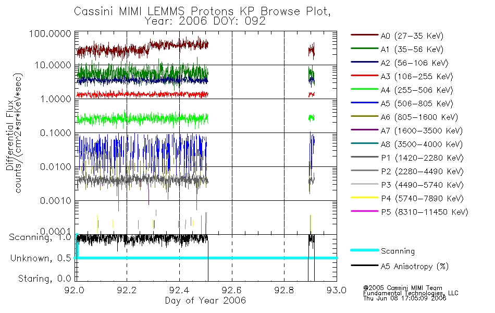Click the lime green A4 legend line swatch
Screen dimensions: 495x313
click(x=365, y=89)
